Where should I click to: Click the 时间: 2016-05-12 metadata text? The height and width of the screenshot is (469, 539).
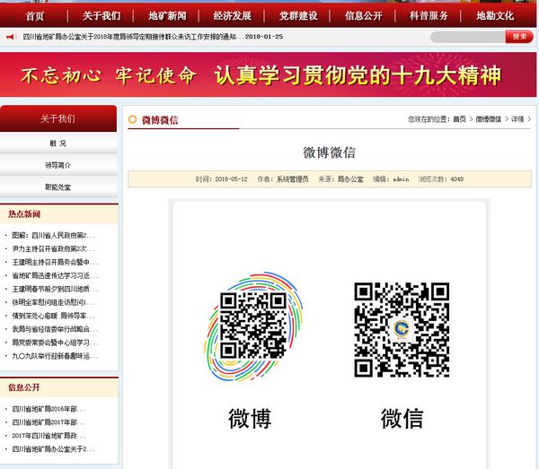pos(221,179)
